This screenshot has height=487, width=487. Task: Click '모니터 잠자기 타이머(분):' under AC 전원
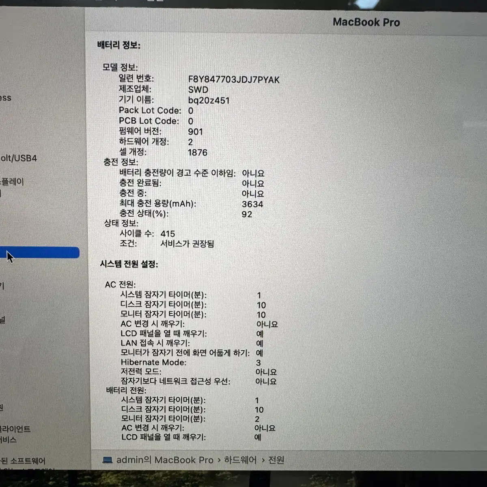163,314
